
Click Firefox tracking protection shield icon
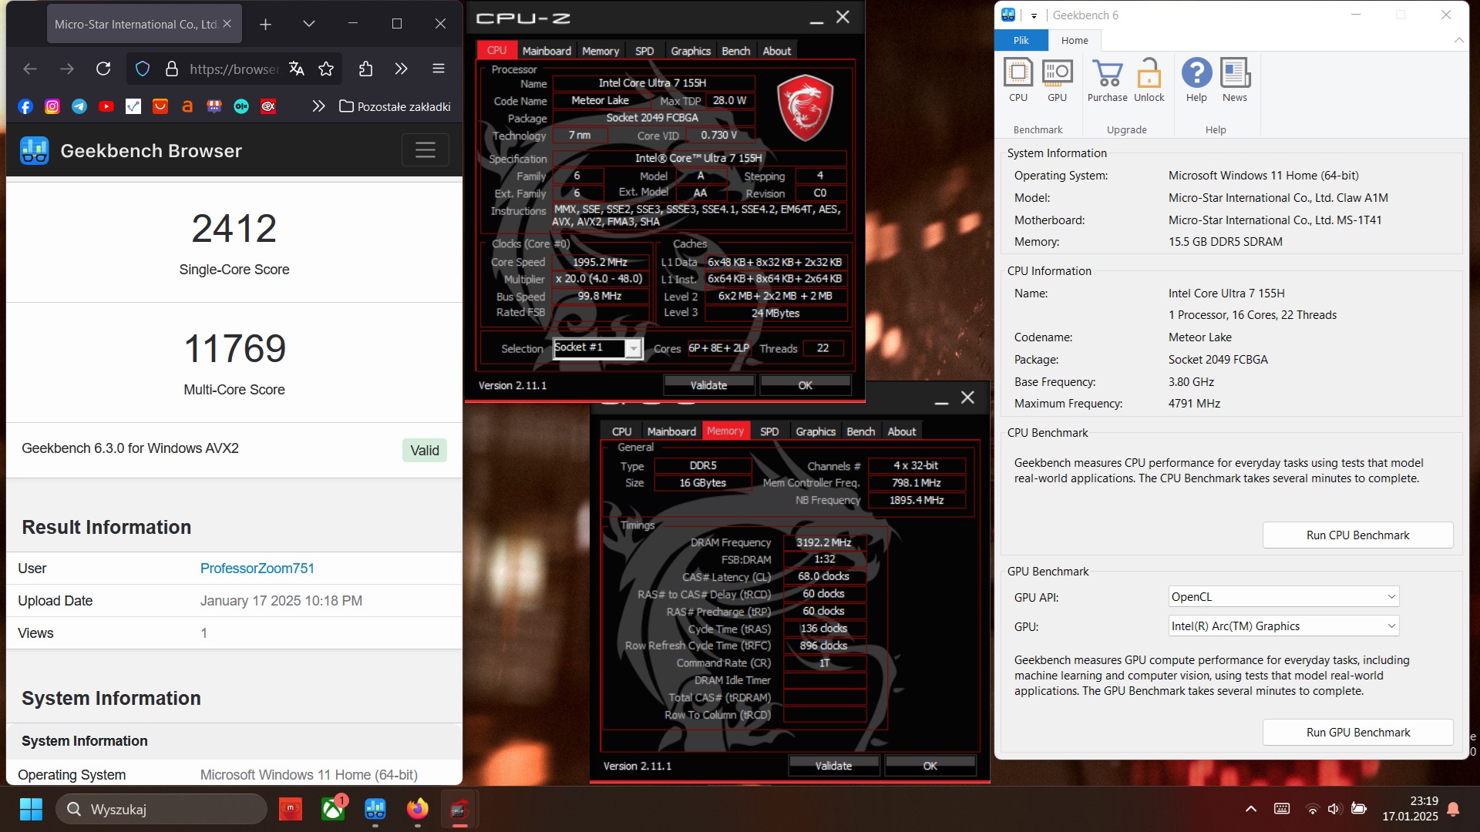tap(143, 69)
